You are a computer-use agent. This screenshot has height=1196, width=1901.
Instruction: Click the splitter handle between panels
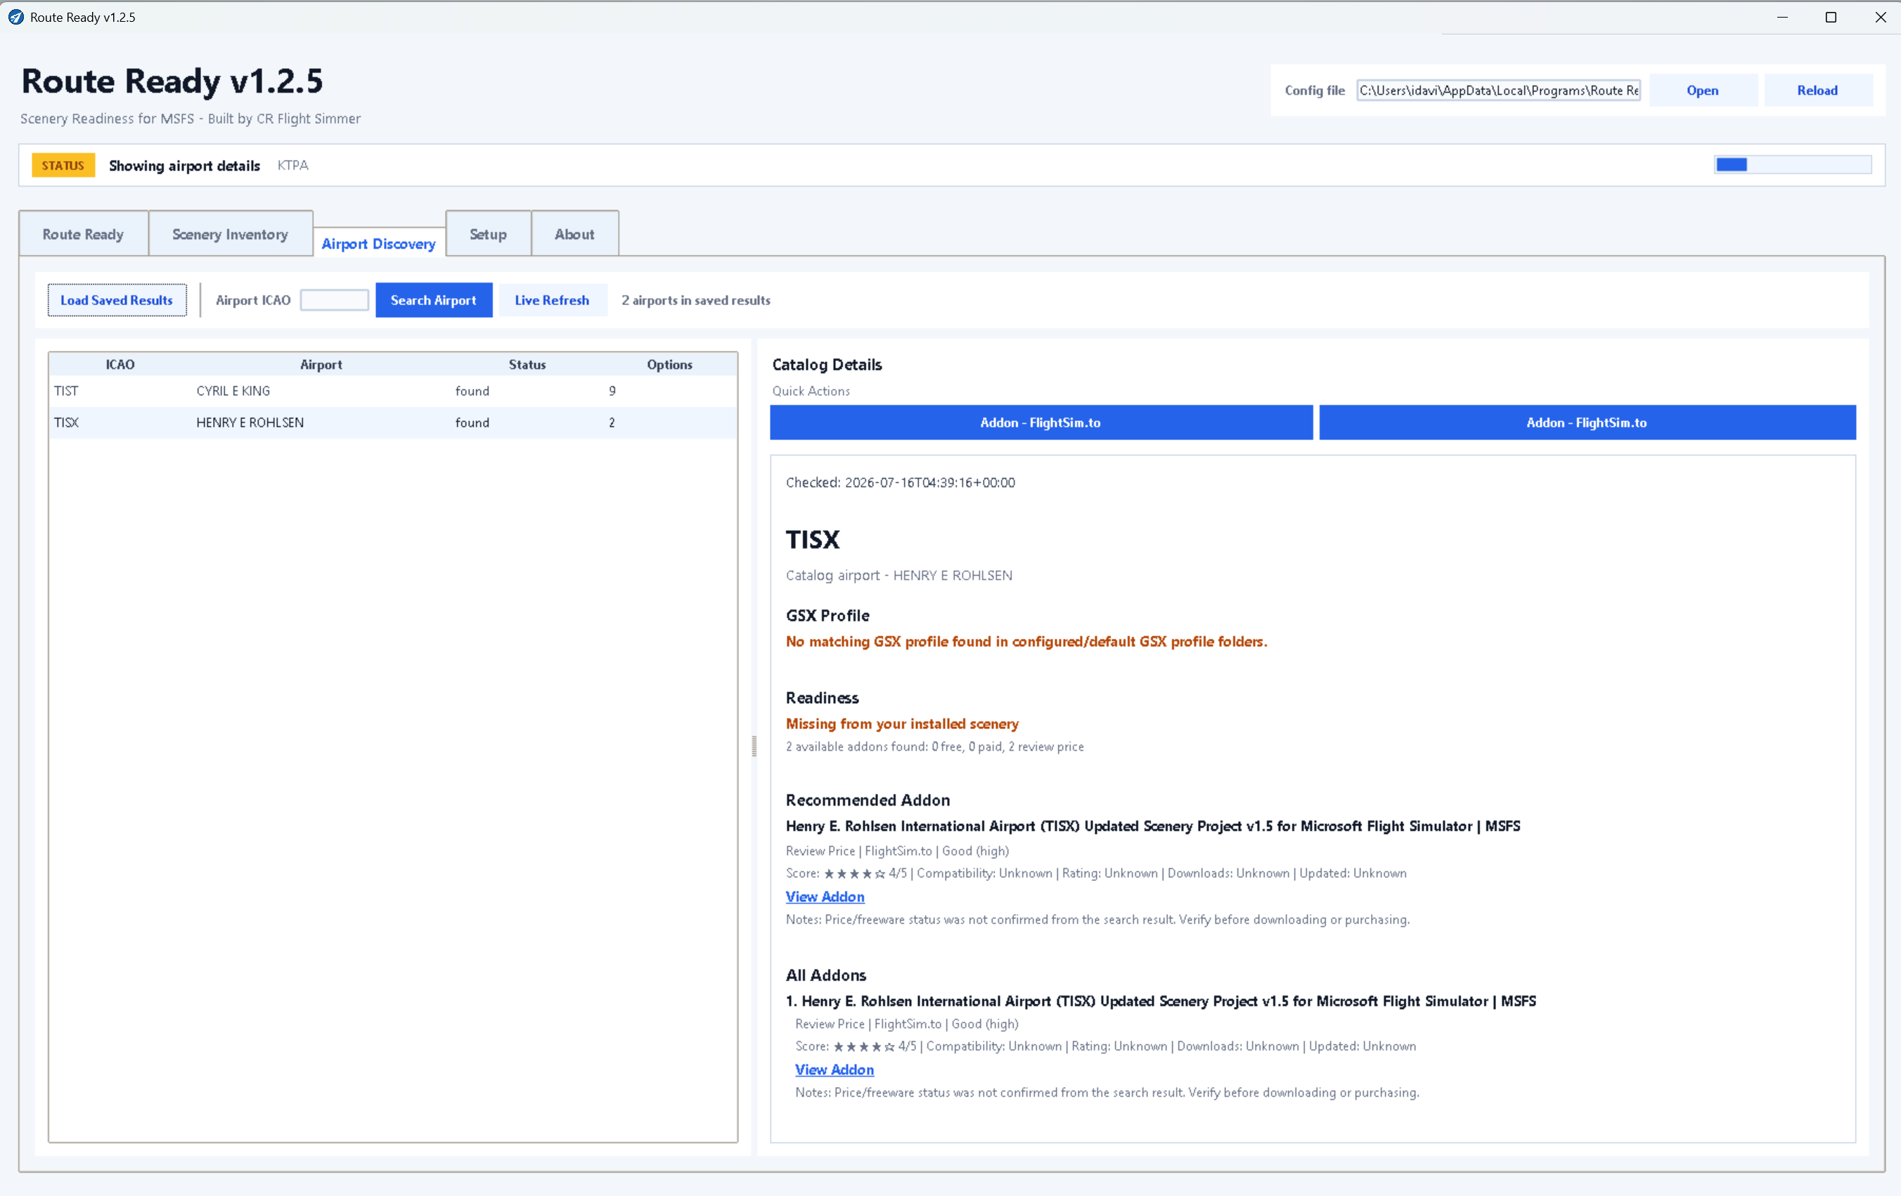pyautogui.click(x=754, y=746)
